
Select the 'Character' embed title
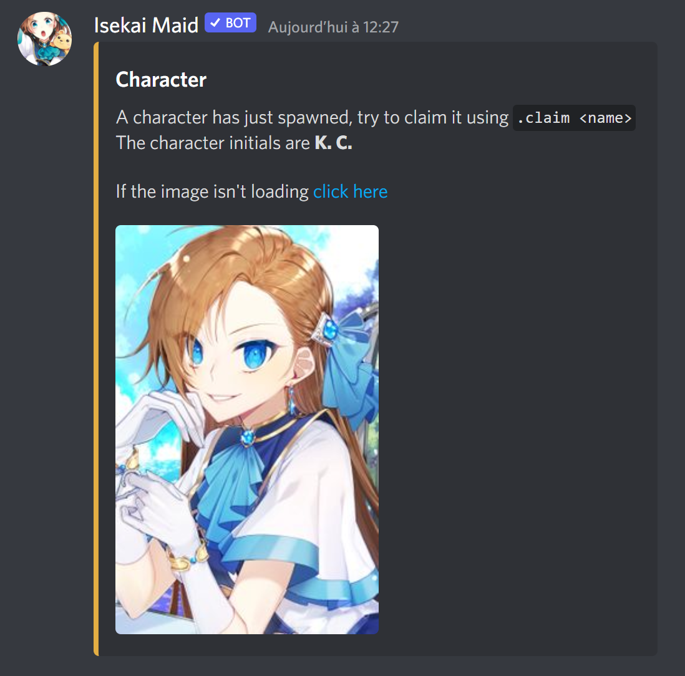(161, 79)
